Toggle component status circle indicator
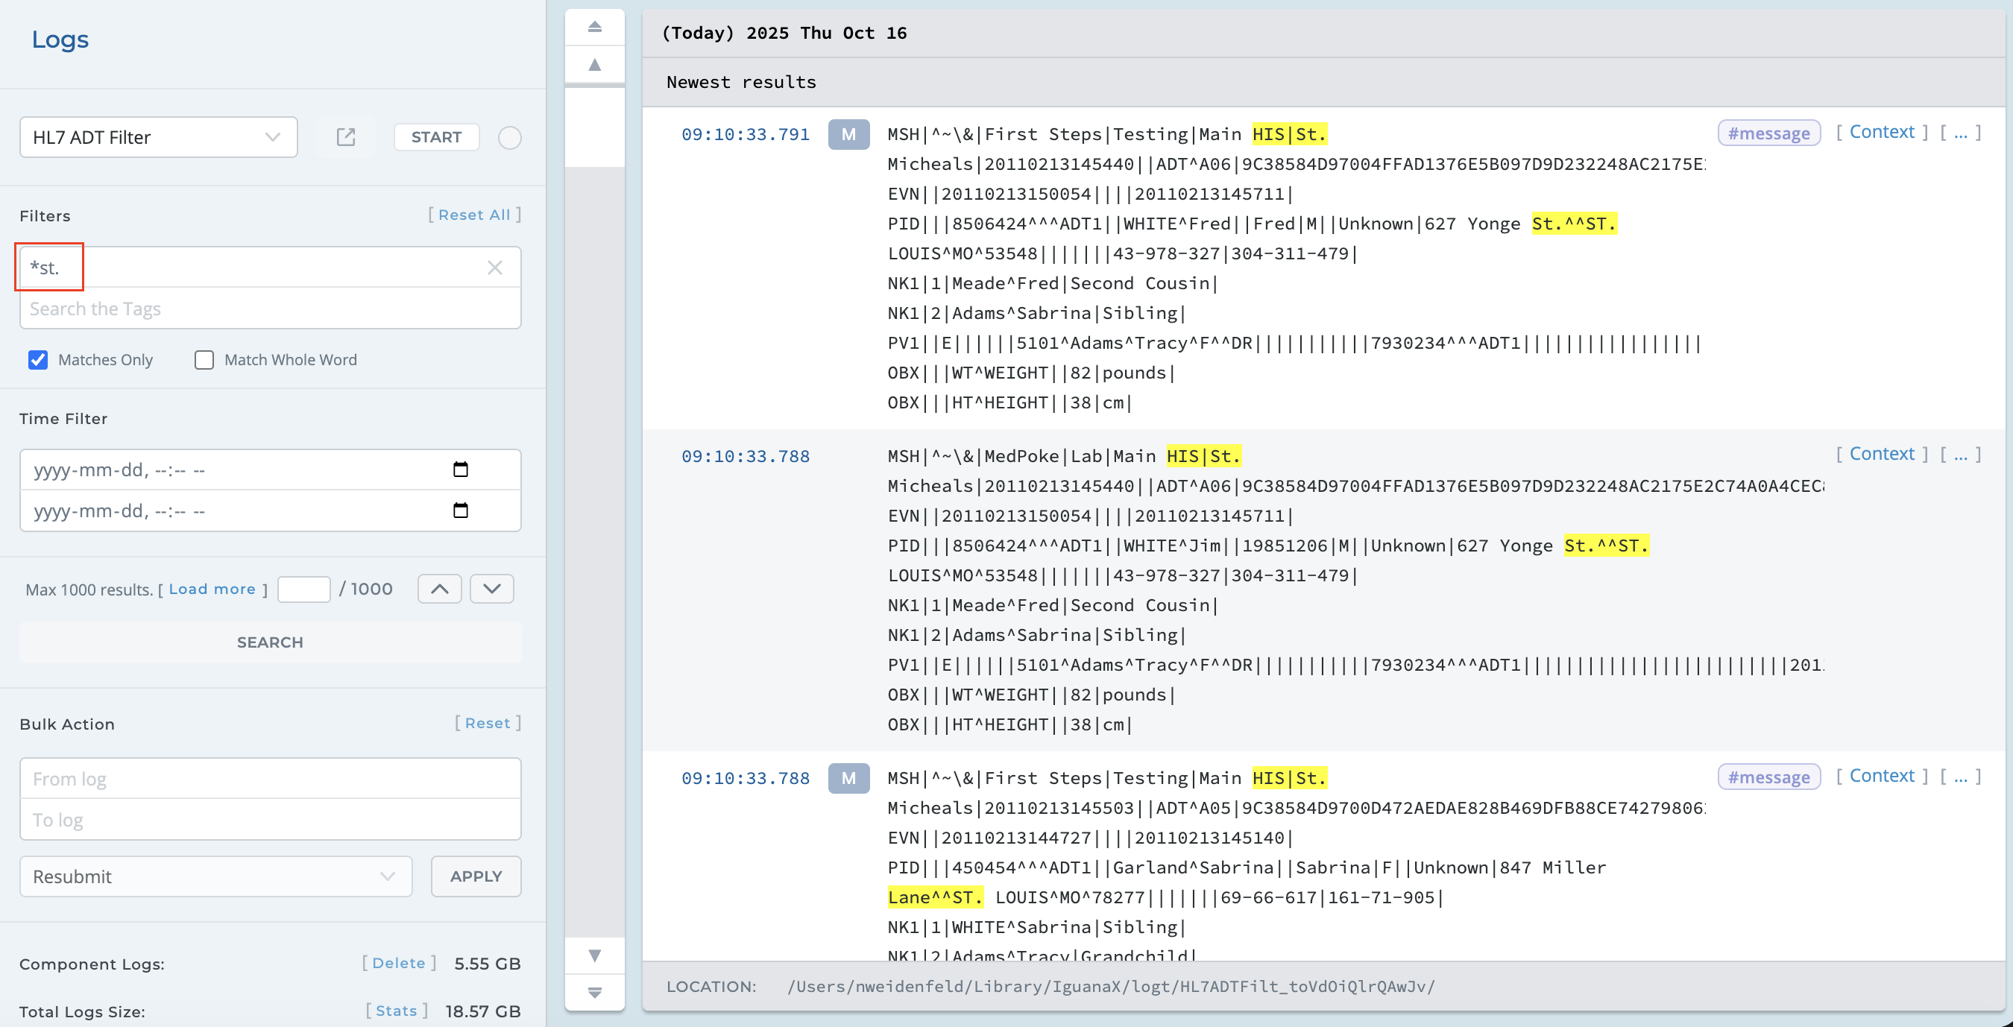2013x1027 pixels. (x=509, y=137)
